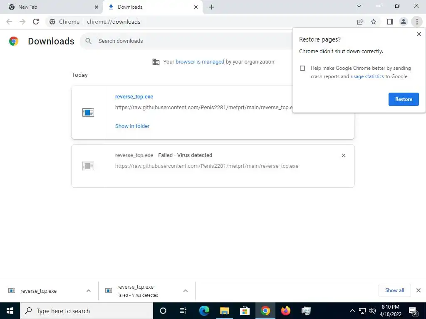
Task: Click Show all downloads button
Action: (394, 290)
